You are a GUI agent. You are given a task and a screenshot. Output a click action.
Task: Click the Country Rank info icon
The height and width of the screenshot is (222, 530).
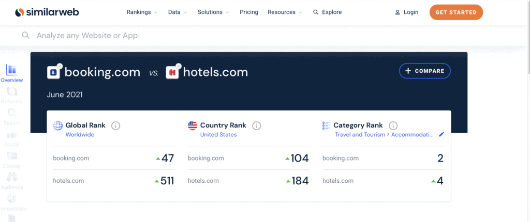[x=257, y=125]
